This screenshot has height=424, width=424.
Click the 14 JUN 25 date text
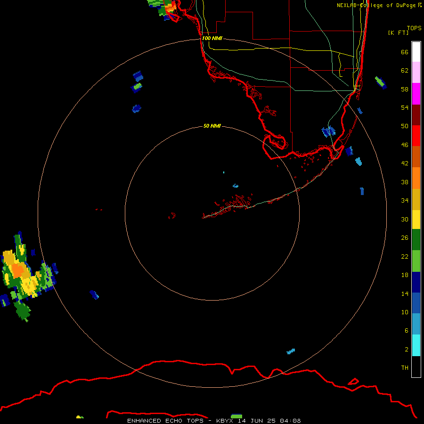tap(257, 421)
